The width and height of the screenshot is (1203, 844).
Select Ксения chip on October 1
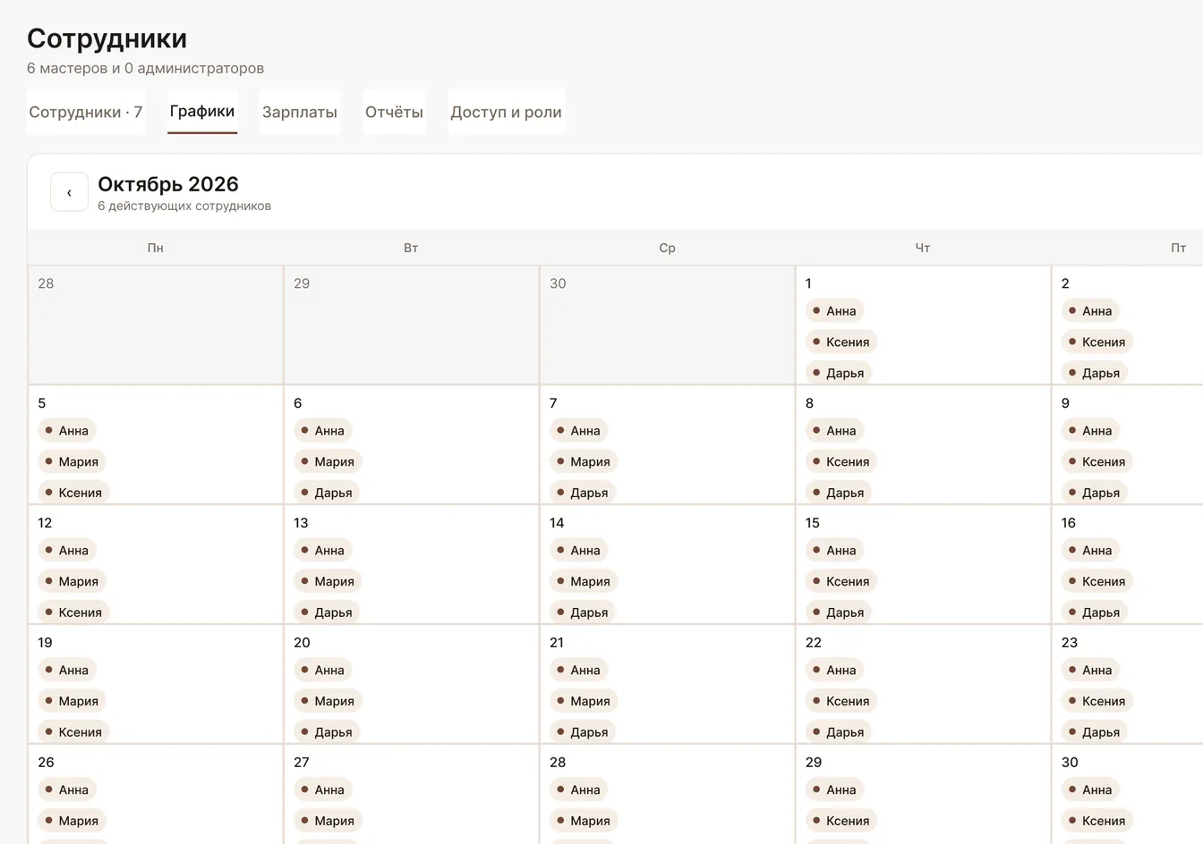tap(841, 342)
